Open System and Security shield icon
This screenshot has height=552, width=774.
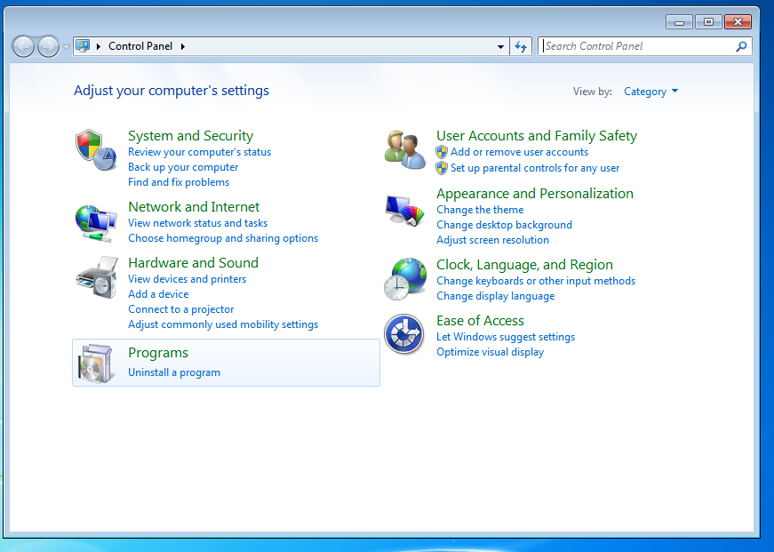coord(96,150)
